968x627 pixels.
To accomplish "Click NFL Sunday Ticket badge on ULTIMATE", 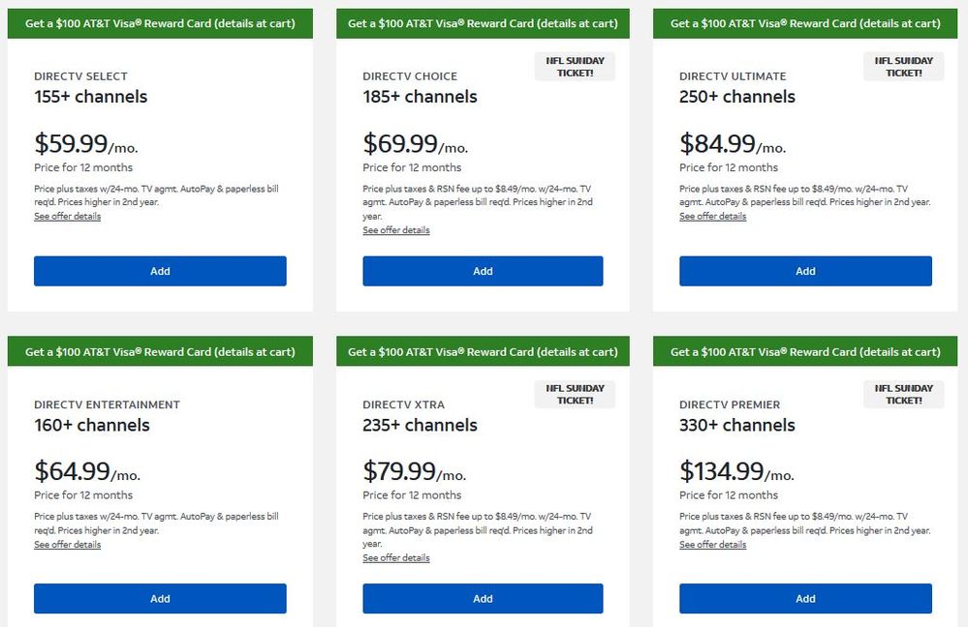I will coord(903,67).
